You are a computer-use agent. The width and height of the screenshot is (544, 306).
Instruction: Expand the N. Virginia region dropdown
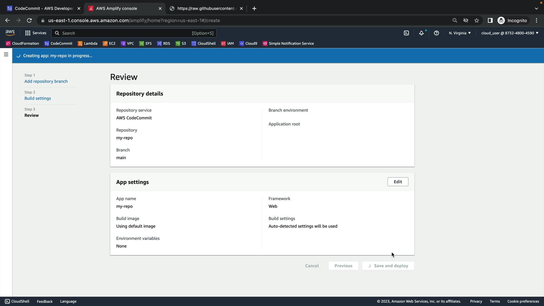[460, 33]
